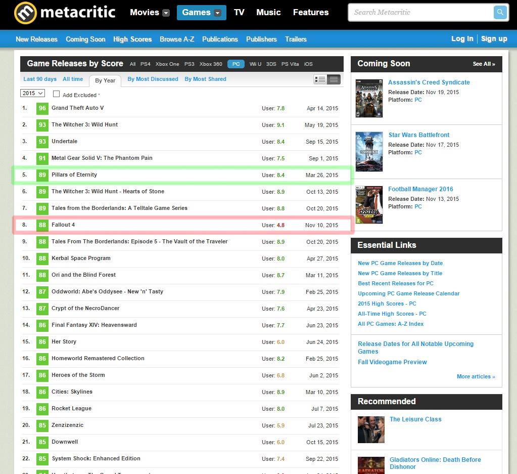Image resolution: width=517 pixels, height=474 pixels.
Task: Click the Sign up link
Action: click(x=494, y=38)
